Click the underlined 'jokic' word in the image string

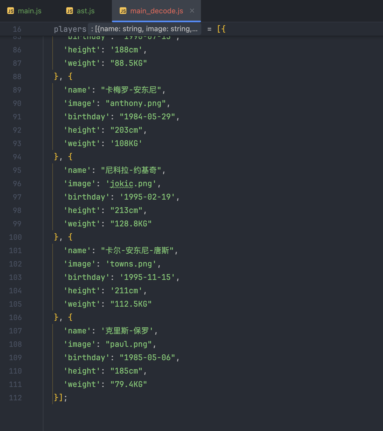click(121, 184)
